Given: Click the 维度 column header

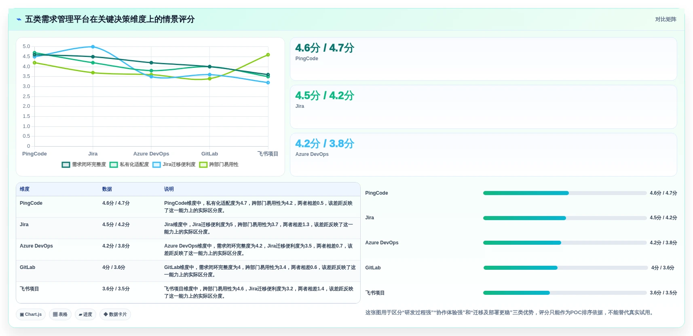Looking at the screenshot, I should tap(25, 189).
